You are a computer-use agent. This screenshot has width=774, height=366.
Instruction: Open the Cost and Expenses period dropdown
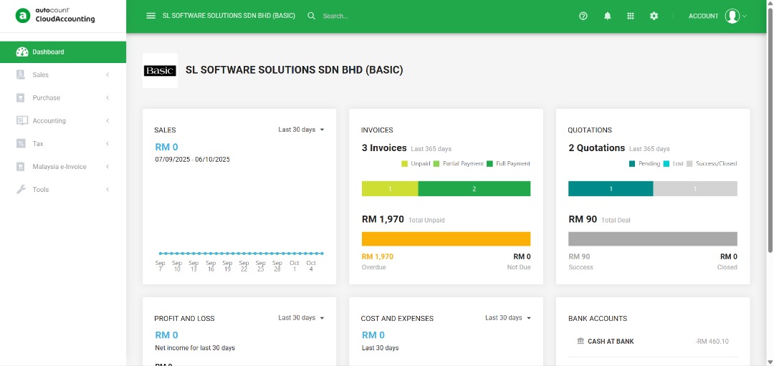pos(507,317)
